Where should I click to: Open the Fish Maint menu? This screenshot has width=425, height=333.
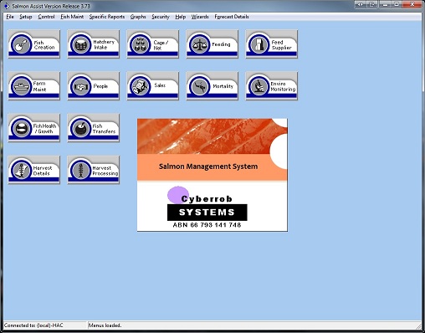(x=72, y=17)
